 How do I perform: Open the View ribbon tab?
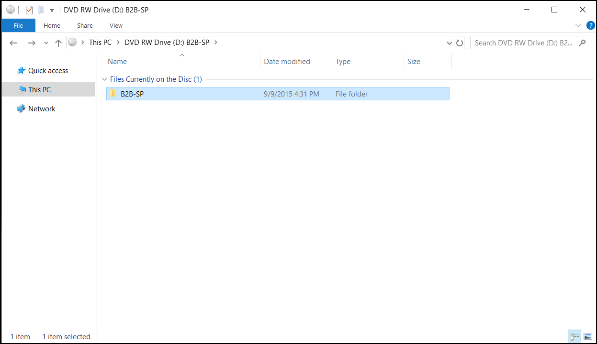click(x=116, y=25)
